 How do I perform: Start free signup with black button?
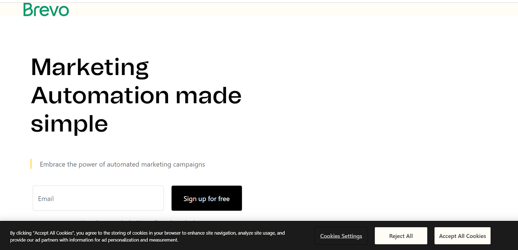207,198
